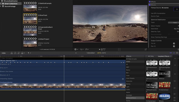Screen dimensions: 179x102
Task: Click the fullscreen viewer expand icon
Action: pyautogui.click(x=145, y=49)
